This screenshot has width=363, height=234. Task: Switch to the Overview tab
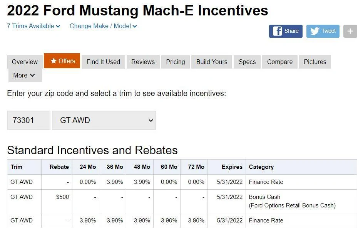(x=25, y=62)
